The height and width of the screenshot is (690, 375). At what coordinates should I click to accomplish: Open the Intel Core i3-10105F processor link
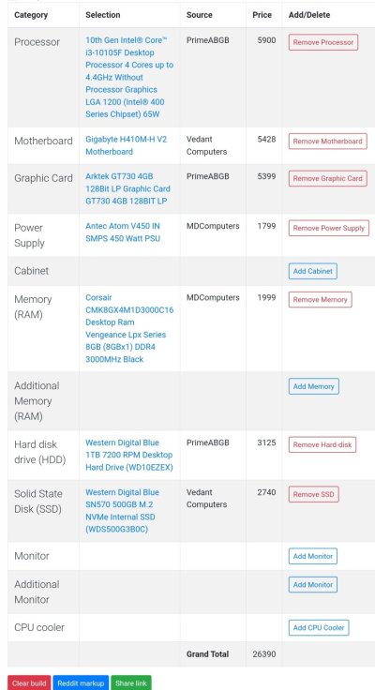click(x=129, y=77)
